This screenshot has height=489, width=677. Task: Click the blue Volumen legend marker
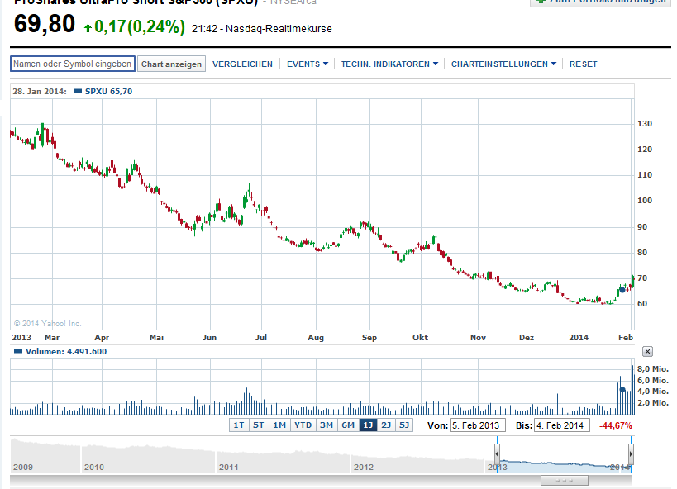pos(18,351)
